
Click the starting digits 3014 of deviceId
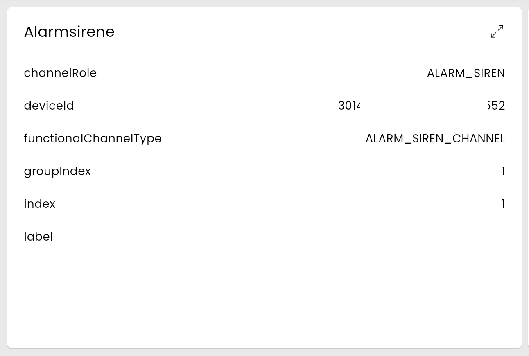pyautogui.click(x=349, y=106)
